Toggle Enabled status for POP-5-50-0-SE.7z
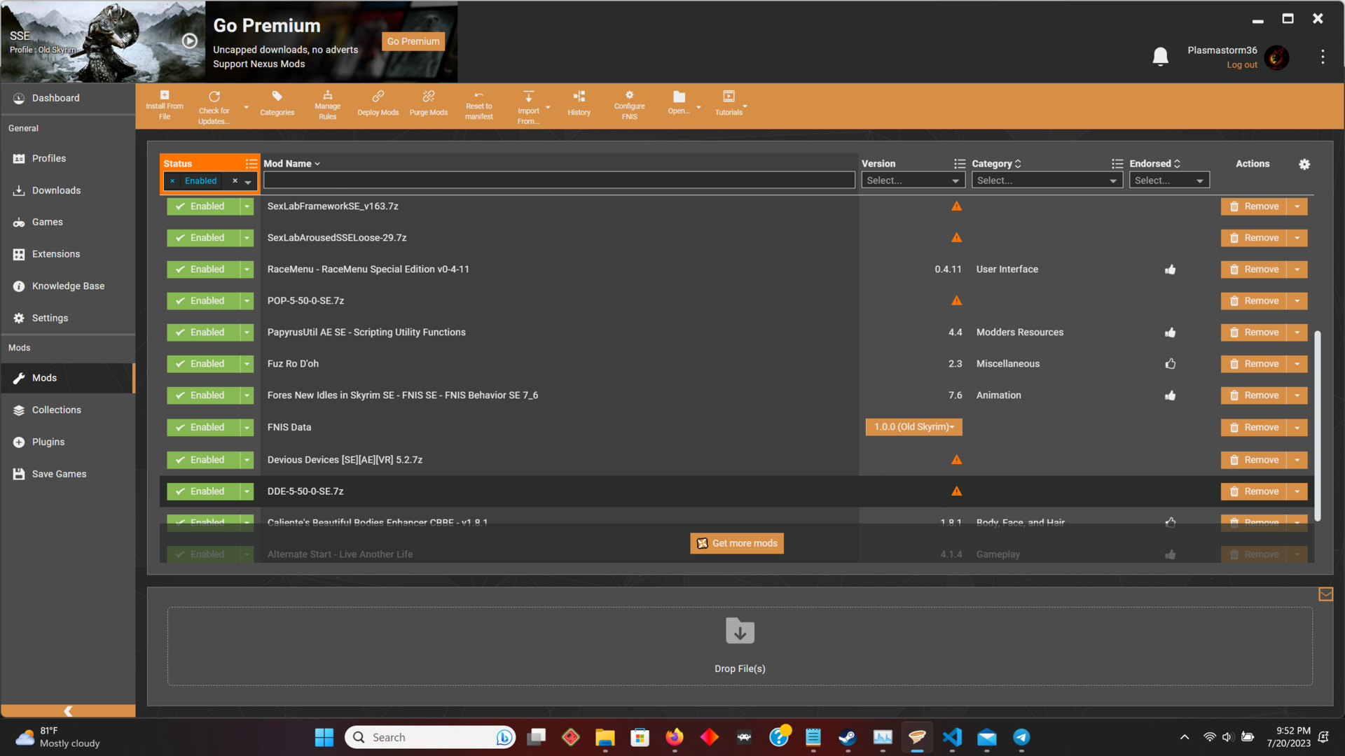 (202, 301)
